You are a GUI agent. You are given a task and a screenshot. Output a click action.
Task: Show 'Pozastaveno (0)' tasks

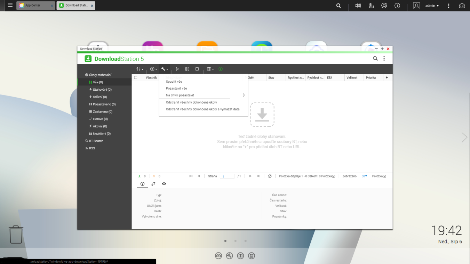pos(104,104)
